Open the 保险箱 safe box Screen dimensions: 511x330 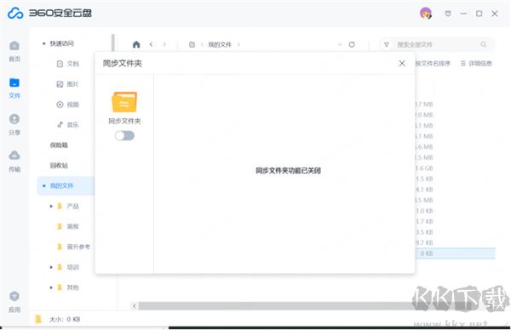pyautogui.click(x=59, y=145)
